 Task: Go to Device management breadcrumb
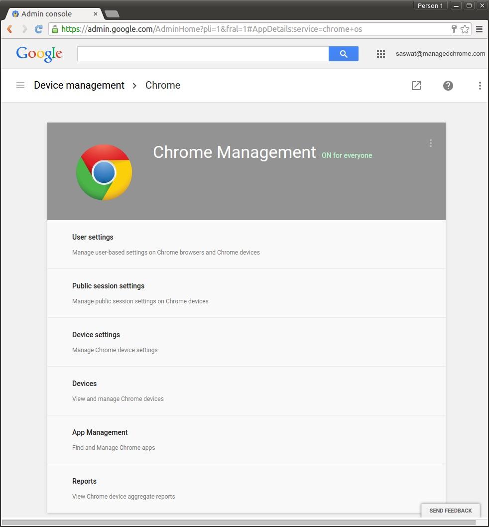point(79,85)
